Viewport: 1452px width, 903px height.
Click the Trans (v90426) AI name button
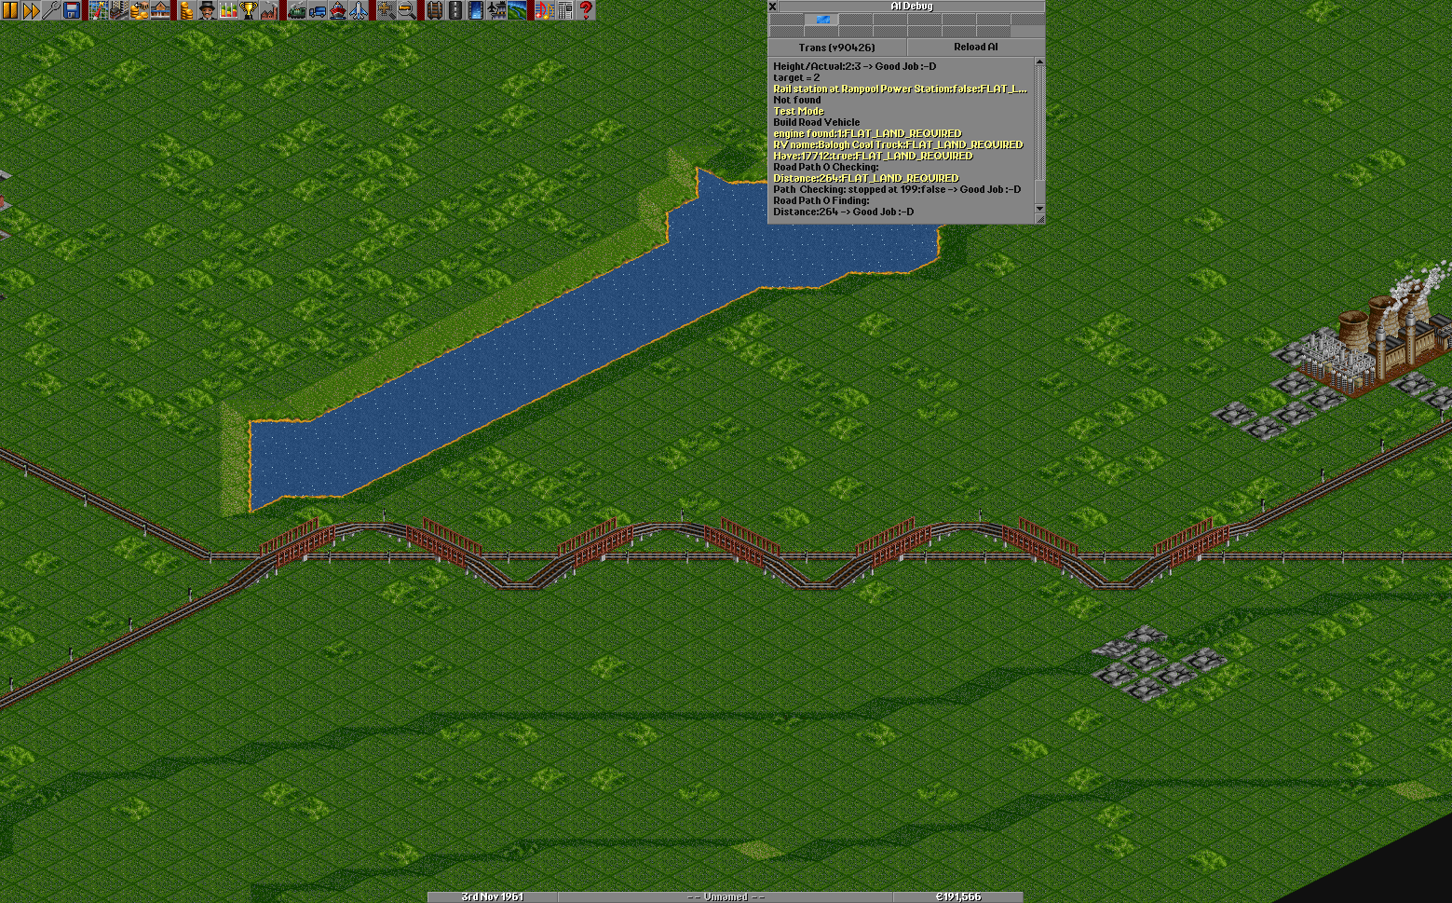click(837, 48)
